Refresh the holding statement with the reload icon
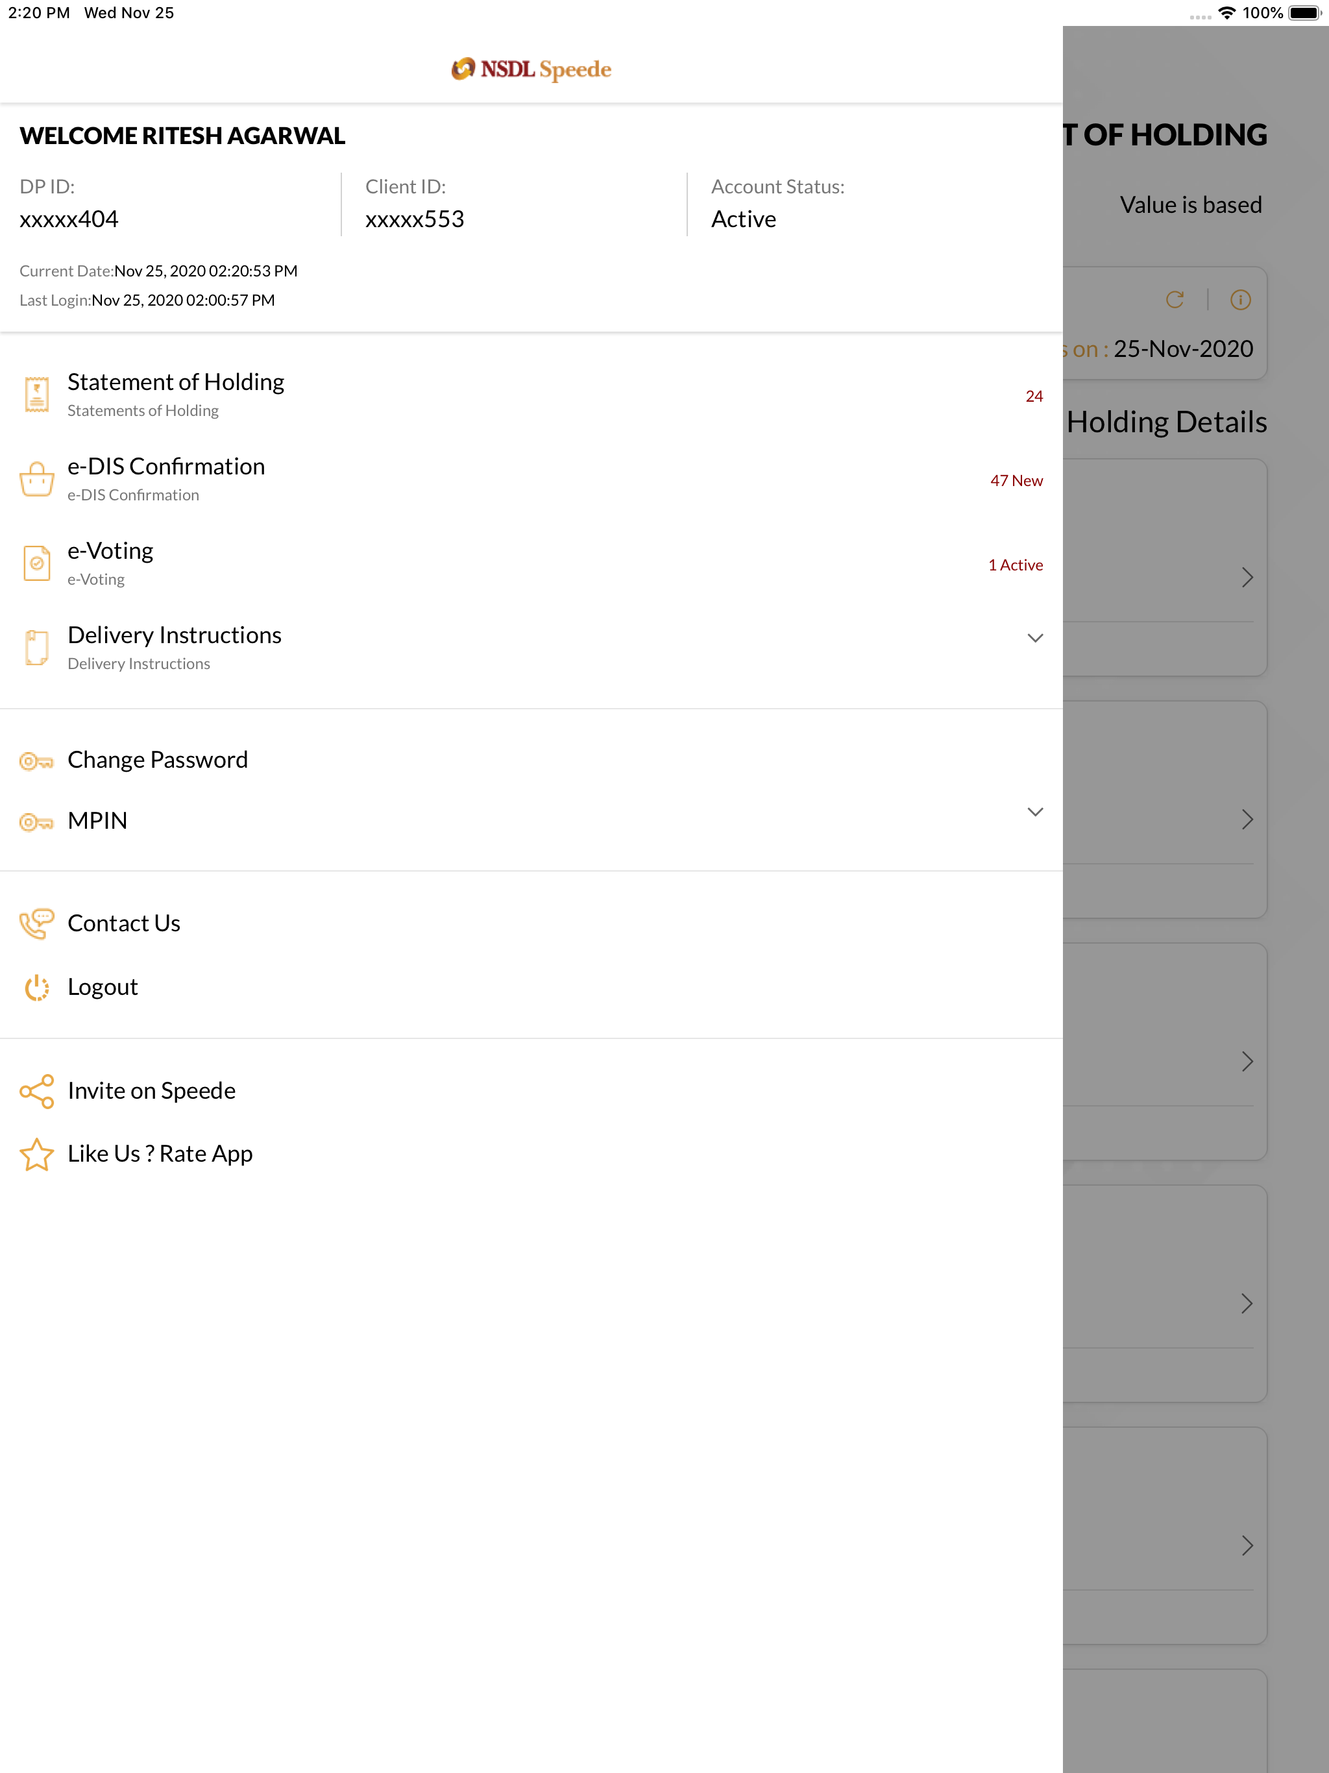 coord(1175,300)
